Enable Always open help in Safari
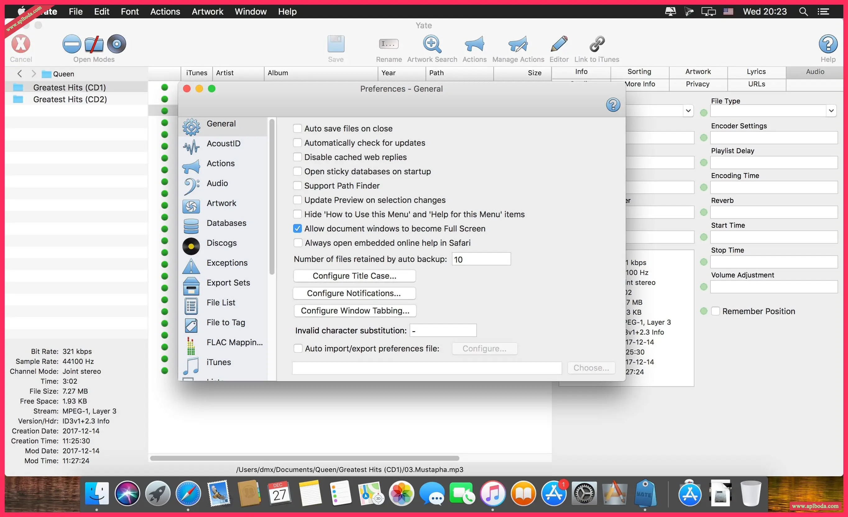848x517 pixels. click(298, 243)
